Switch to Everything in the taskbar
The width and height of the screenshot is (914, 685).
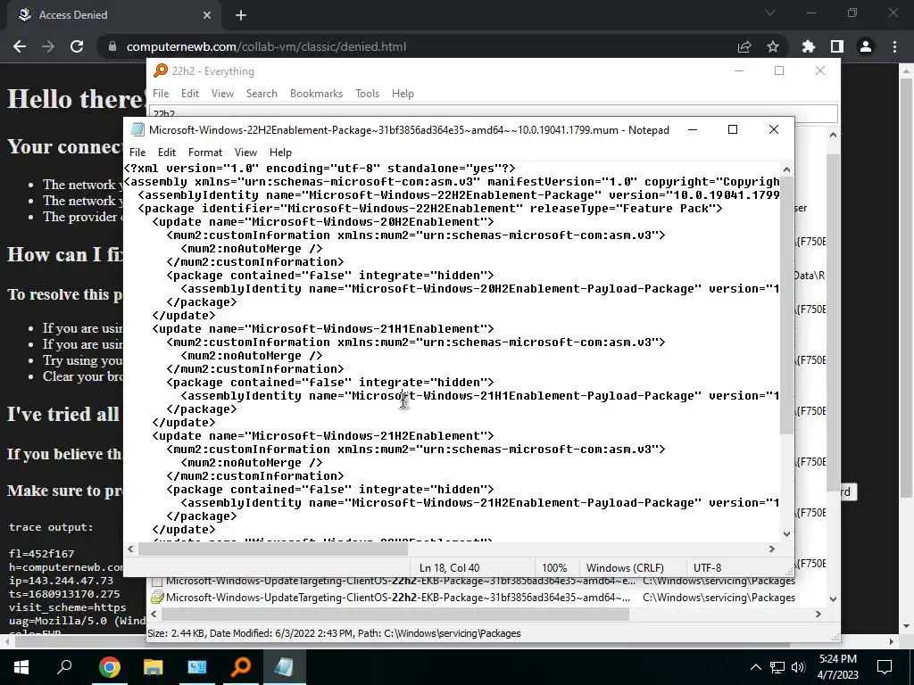[x=240, y=667]
